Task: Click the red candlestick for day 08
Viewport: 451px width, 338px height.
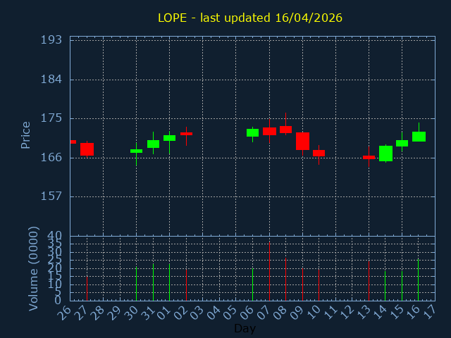Action: tap(285, 130)
